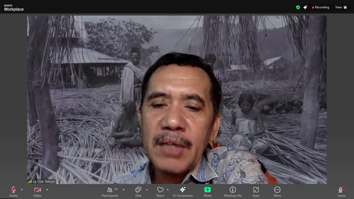The height and width of the screenshot is (199, 354).
Task: Click the green security shield icon
Action: (x=298, y=7)
